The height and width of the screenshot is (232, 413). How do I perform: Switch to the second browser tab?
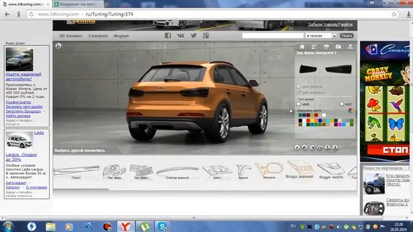[x=78, y=5]
